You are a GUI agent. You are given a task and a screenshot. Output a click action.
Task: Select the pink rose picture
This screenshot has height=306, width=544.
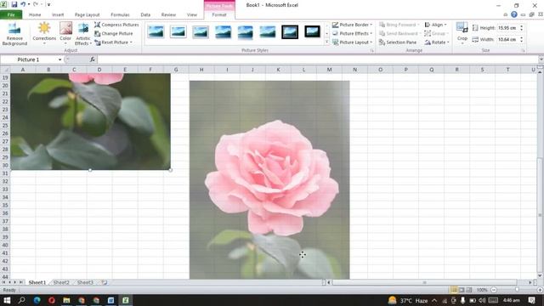point(269,179)
